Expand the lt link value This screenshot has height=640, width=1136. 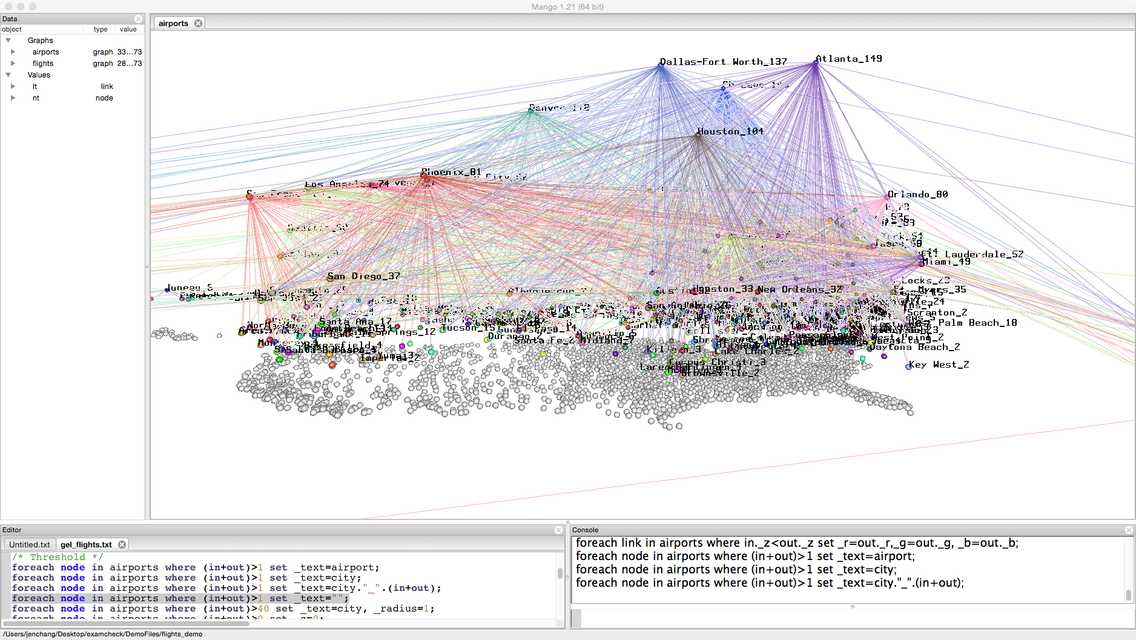coord(13,87)
